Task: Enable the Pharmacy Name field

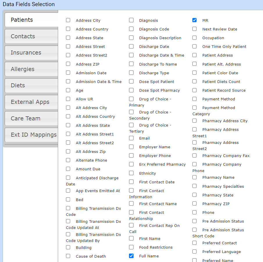Action: [194, 177]
